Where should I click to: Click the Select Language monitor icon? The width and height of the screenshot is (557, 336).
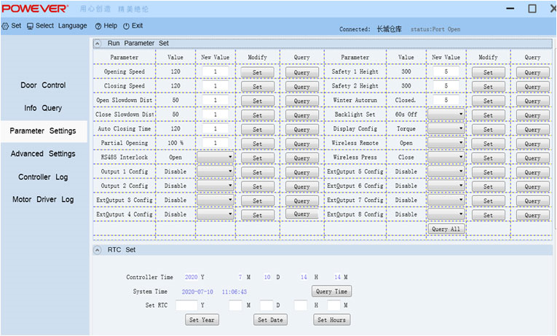click(x=30, y=26)
